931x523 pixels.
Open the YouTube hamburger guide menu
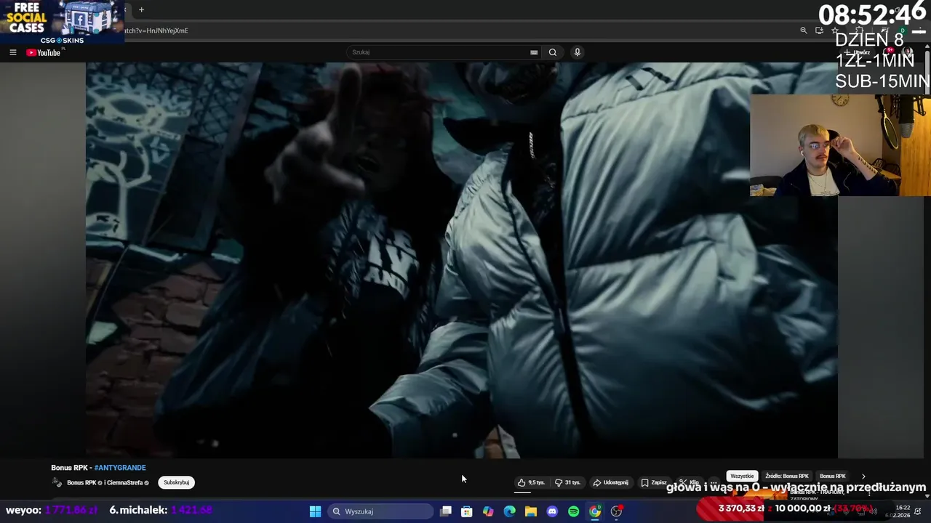(12, 52)
